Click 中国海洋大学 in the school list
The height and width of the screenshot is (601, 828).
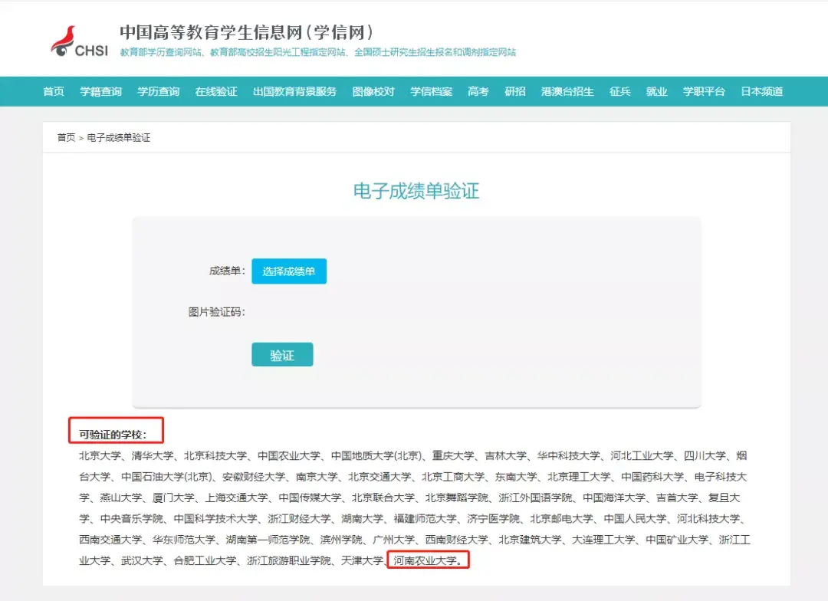pyautogui.click(x=614, y=498)
